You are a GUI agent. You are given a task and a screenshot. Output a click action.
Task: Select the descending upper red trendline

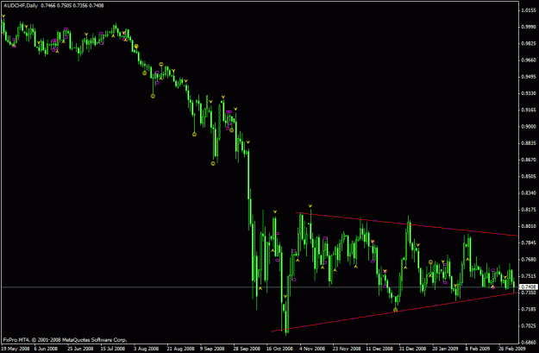[x=407, y=224]
